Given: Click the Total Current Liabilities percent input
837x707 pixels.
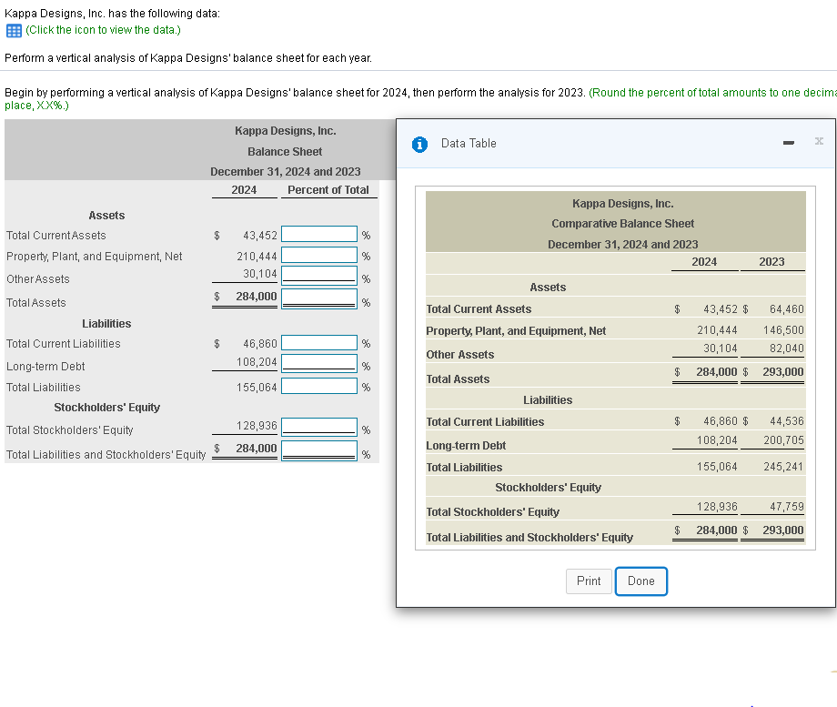Looking at the screenshot, I should [319, 342].
